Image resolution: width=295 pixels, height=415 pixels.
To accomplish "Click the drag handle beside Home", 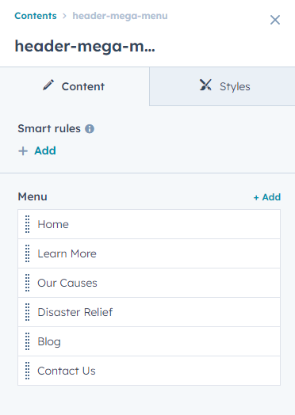I will [x=27, y=224].
